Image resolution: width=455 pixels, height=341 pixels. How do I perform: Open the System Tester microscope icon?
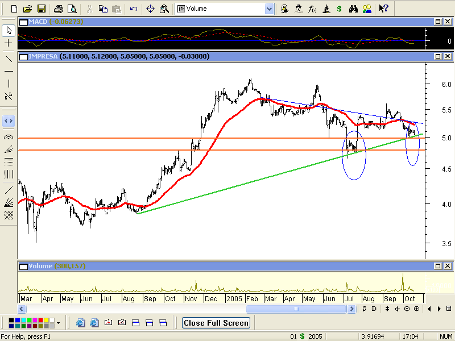pos(326,9)
